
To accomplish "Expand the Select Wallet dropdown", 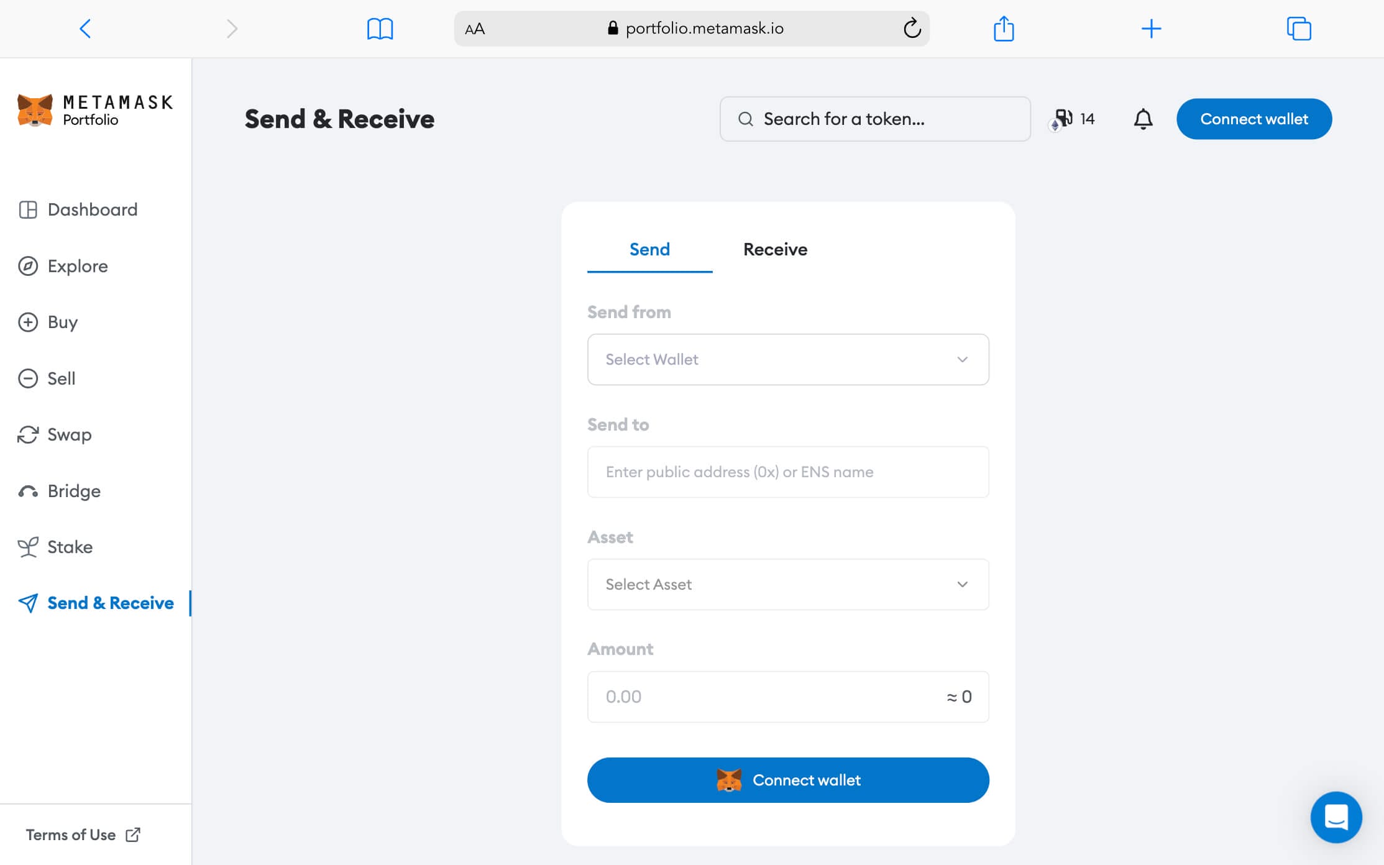I will (787, 359).
